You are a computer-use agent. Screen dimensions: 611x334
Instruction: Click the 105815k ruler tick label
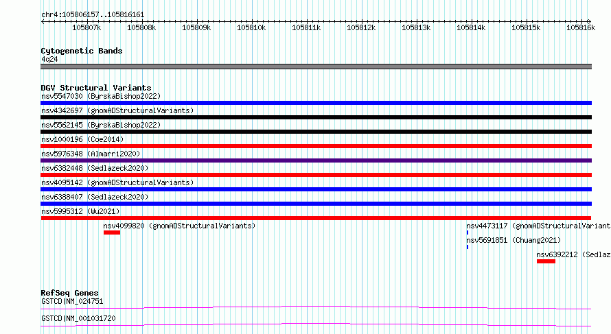526,27
